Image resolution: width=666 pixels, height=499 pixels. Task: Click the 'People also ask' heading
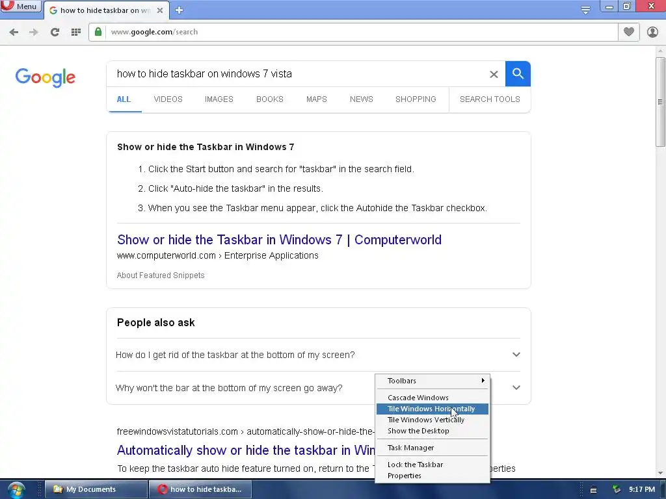(156, 322)
